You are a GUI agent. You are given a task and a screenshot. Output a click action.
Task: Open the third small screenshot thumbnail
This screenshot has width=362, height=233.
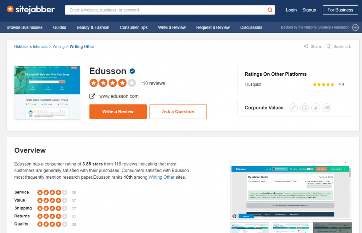coord(332,228)
